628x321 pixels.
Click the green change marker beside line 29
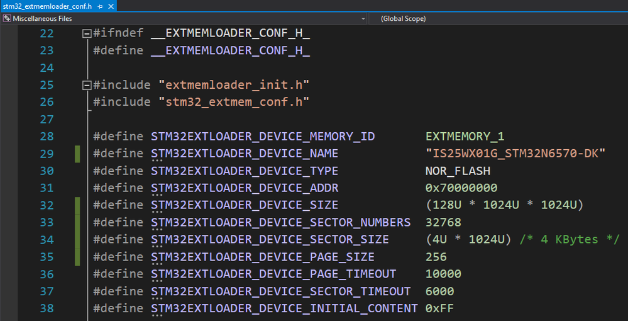[77, 154]
